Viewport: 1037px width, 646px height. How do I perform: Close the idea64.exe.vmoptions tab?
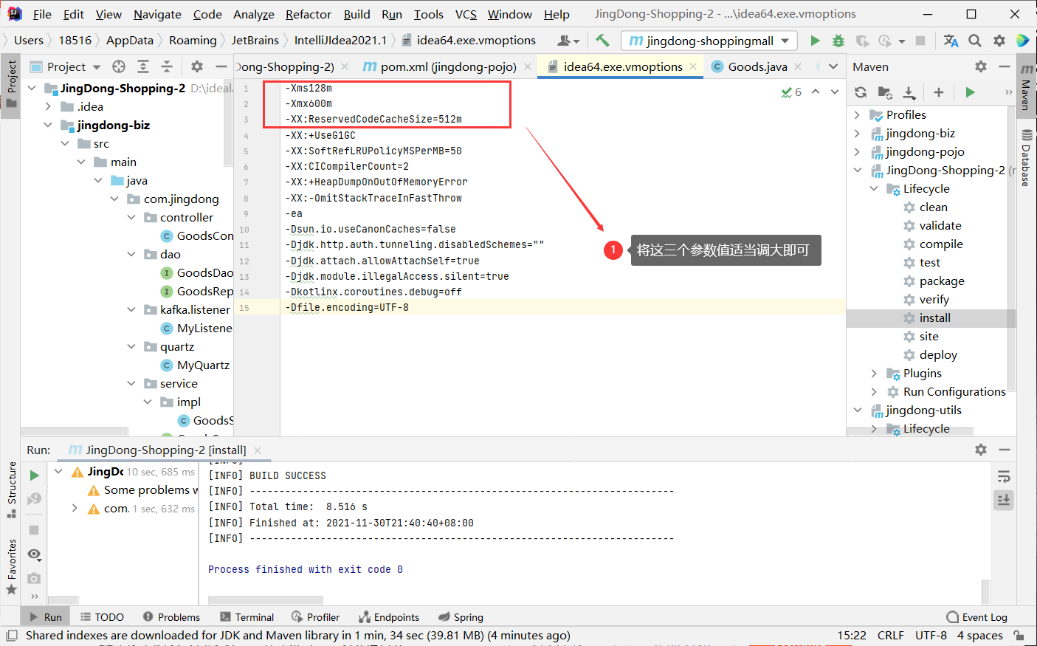693,66
